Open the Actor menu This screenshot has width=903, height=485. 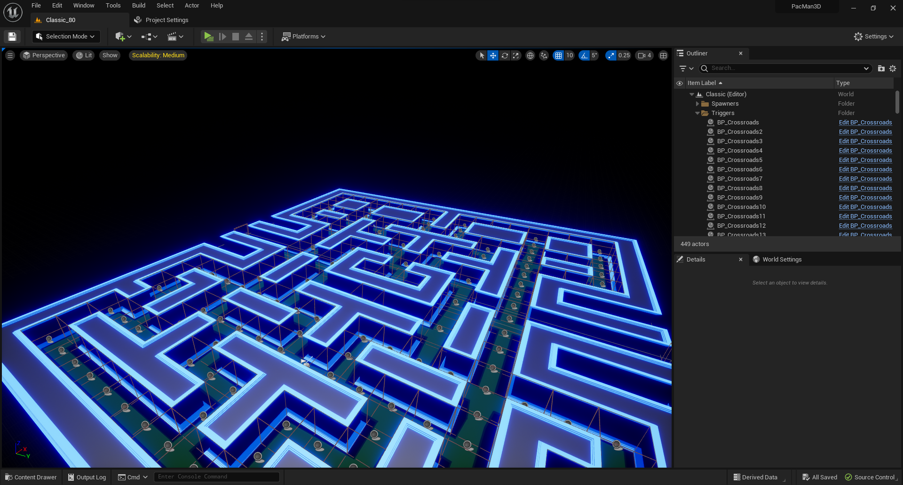coord(192,6)
